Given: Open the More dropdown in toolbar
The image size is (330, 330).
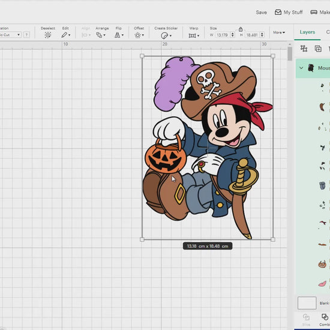Looking at the screenshot, I should pos(279,32).
